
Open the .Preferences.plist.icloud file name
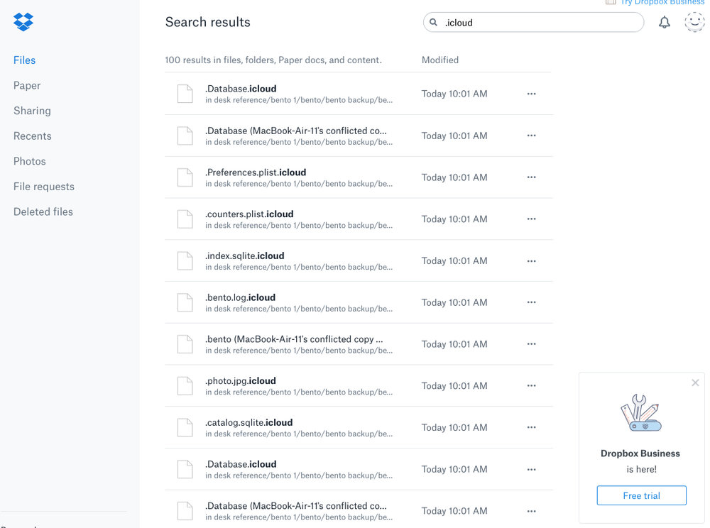[x=256, y=172]
